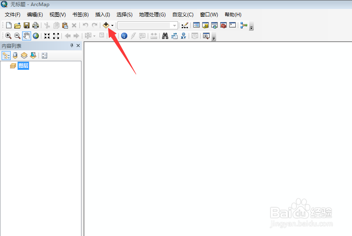Viewport: 352px width, 236px height.
Task: Click the Full Extent globe
Action: (x=36, y=36)
